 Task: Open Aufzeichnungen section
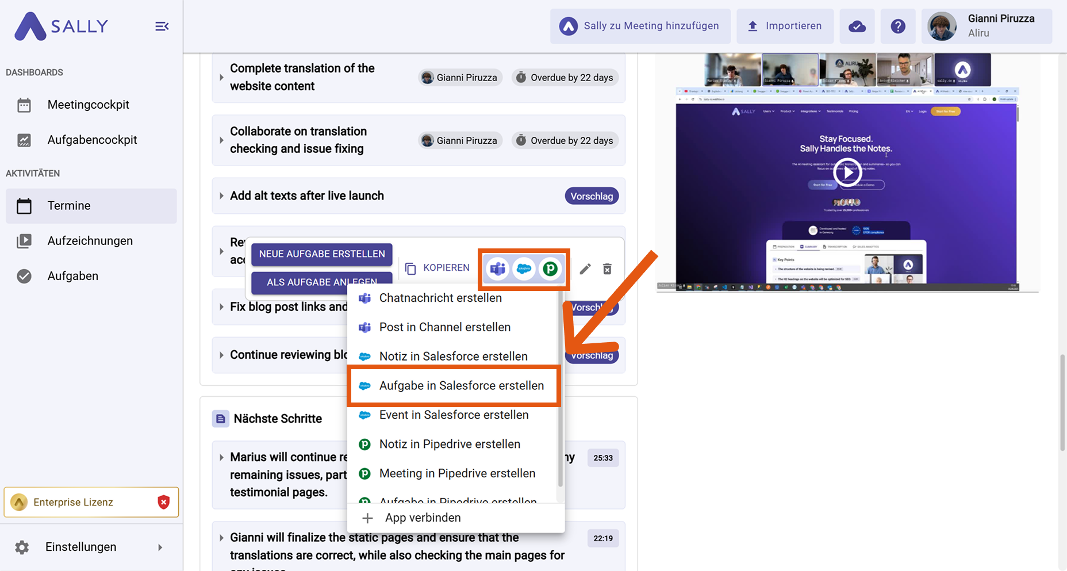tap(91, 241)
